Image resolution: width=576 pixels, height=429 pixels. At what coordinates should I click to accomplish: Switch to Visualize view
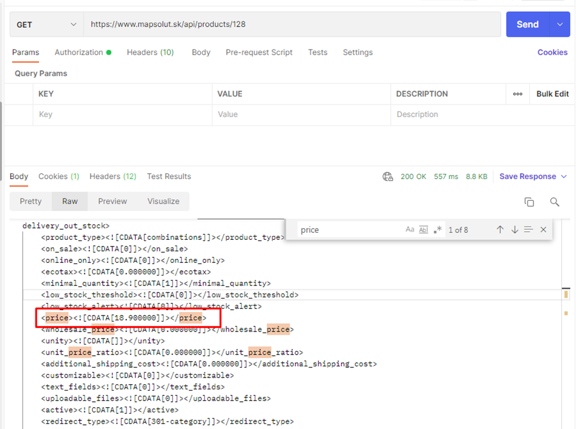pos(163,201)
